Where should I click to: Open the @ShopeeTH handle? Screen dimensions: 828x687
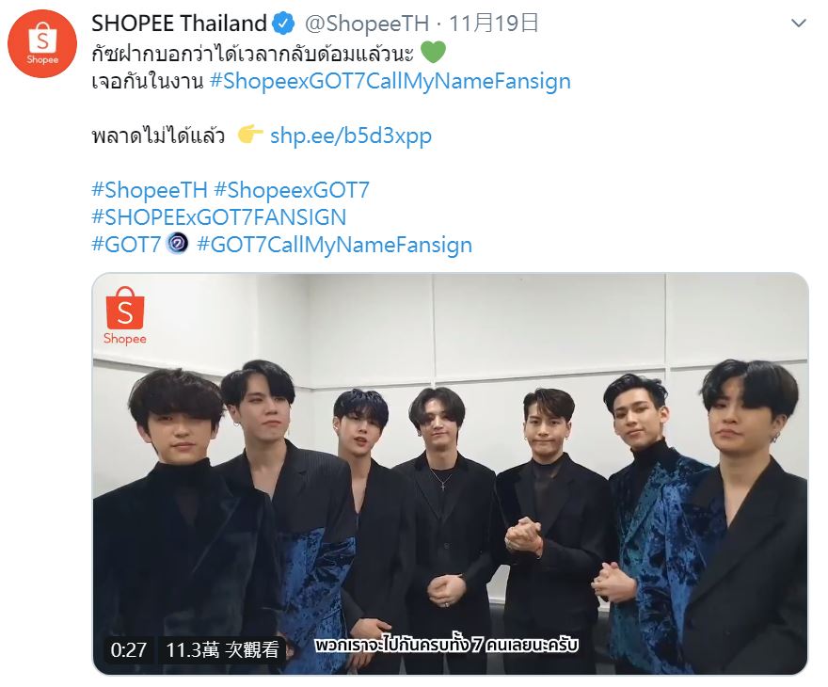[x=367, y=24]
